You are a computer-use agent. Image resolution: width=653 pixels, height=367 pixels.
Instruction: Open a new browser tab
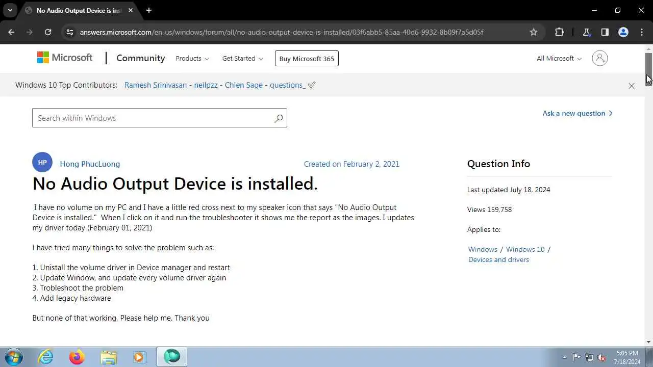tap(148, 10)
